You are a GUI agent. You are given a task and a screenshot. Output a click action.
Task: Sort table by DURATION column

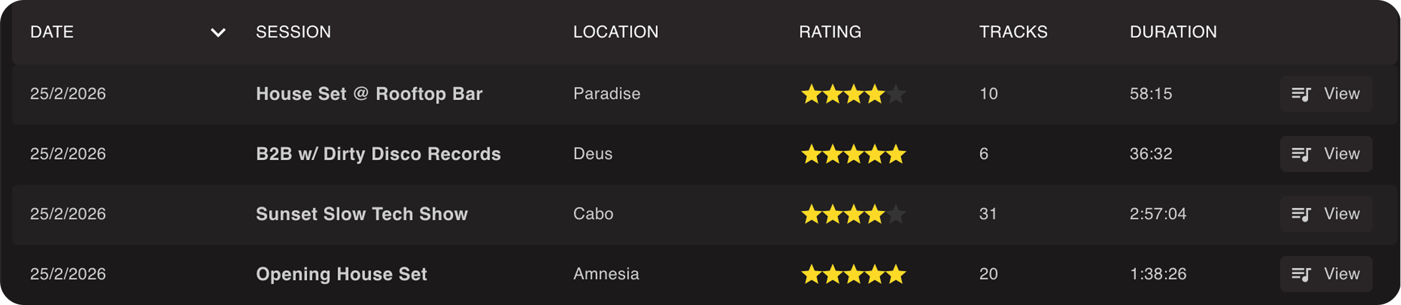pyautogui.click(x=1173, y=32)
